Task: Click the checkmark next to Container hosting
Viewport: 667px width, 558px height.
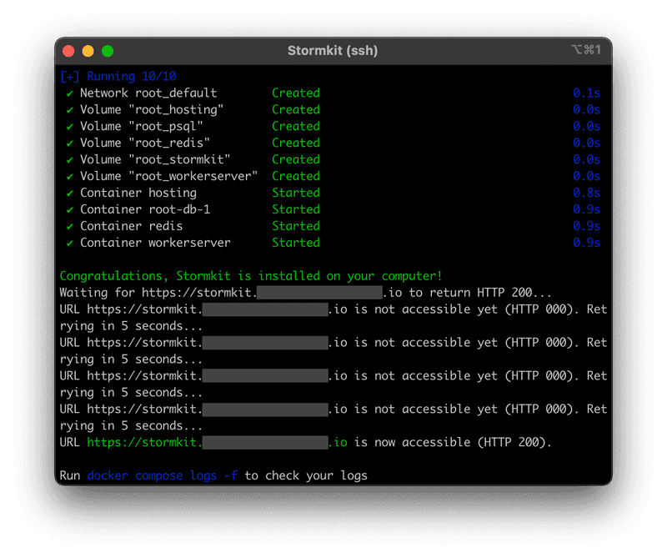Action: coord(70,194)
